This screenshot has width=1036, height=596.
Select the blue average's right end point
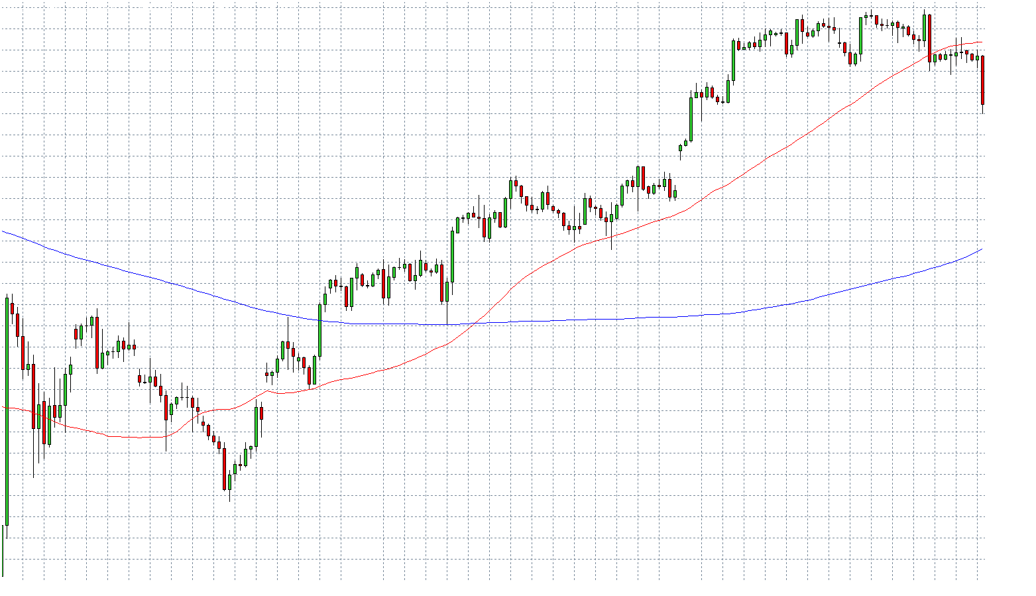click(982, 249)
